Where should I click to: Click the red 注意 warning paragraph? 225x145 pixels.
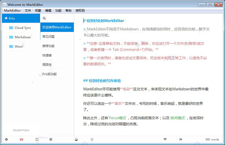[144, 46]
